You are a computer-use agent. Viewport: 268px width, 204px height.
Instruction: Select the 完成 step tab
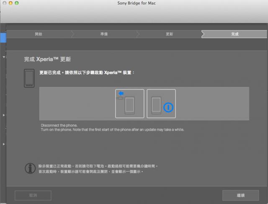(234, 34)
